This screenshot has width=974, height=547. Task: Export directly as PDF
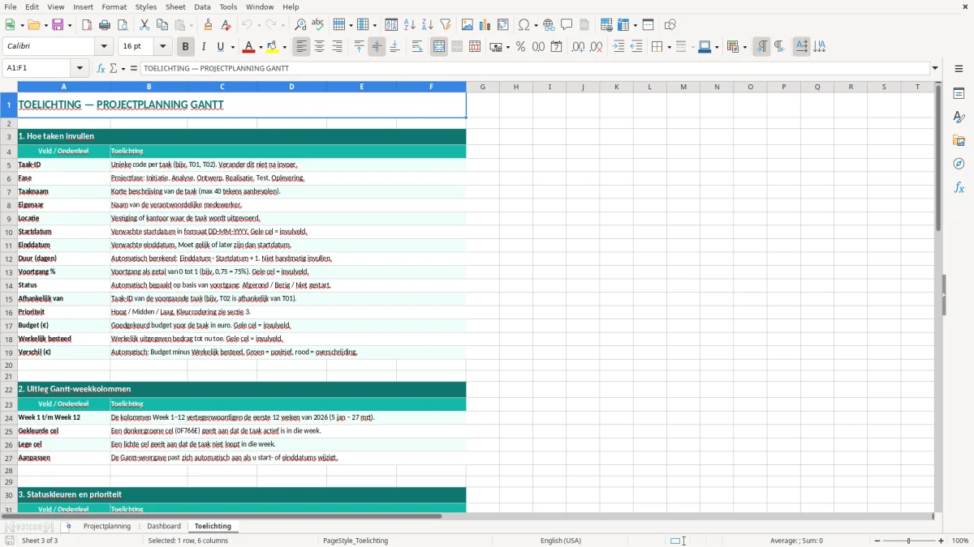pyautogui.click(x=87, y=25)
